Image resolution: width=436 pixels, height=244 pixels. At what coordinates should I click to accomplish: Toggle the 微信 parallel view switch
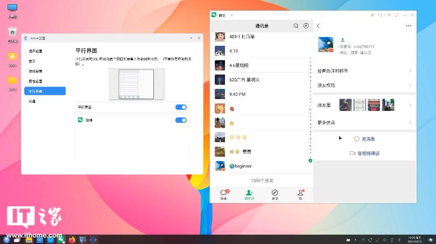click(181, 120)
